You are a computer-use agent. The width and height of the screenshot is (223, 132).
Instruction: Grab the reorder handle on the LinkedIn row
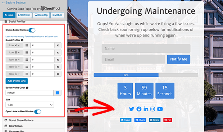point(27,60)
